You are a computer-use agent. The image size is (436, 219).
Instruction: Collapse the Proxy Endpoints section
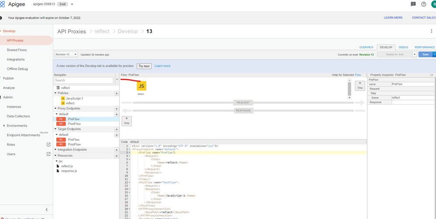pos(55,109)
